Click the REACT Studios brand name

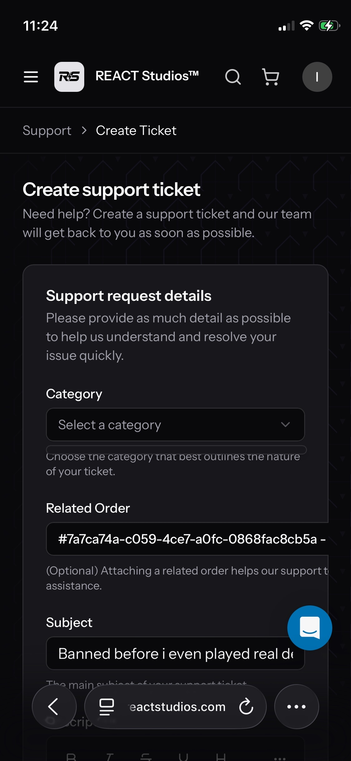click(147, 76)
